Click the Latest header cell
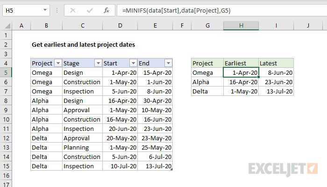This screenshot has height=187, width=327. [x=276, y=63]
